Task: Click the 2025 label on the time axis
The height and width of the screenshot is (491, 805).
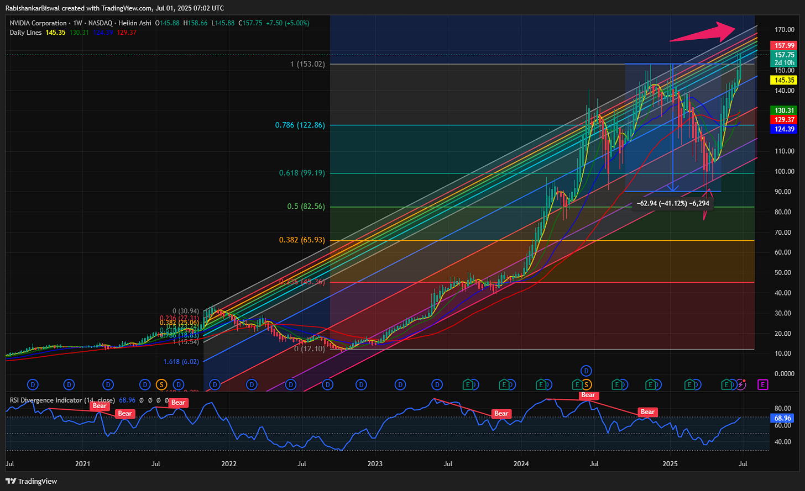Action: pyautogui.click(x=670, y=464)
